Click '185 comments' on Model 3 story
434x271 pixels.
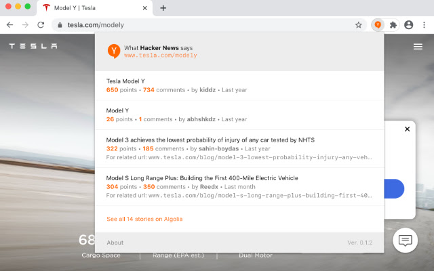click(163, 148)
